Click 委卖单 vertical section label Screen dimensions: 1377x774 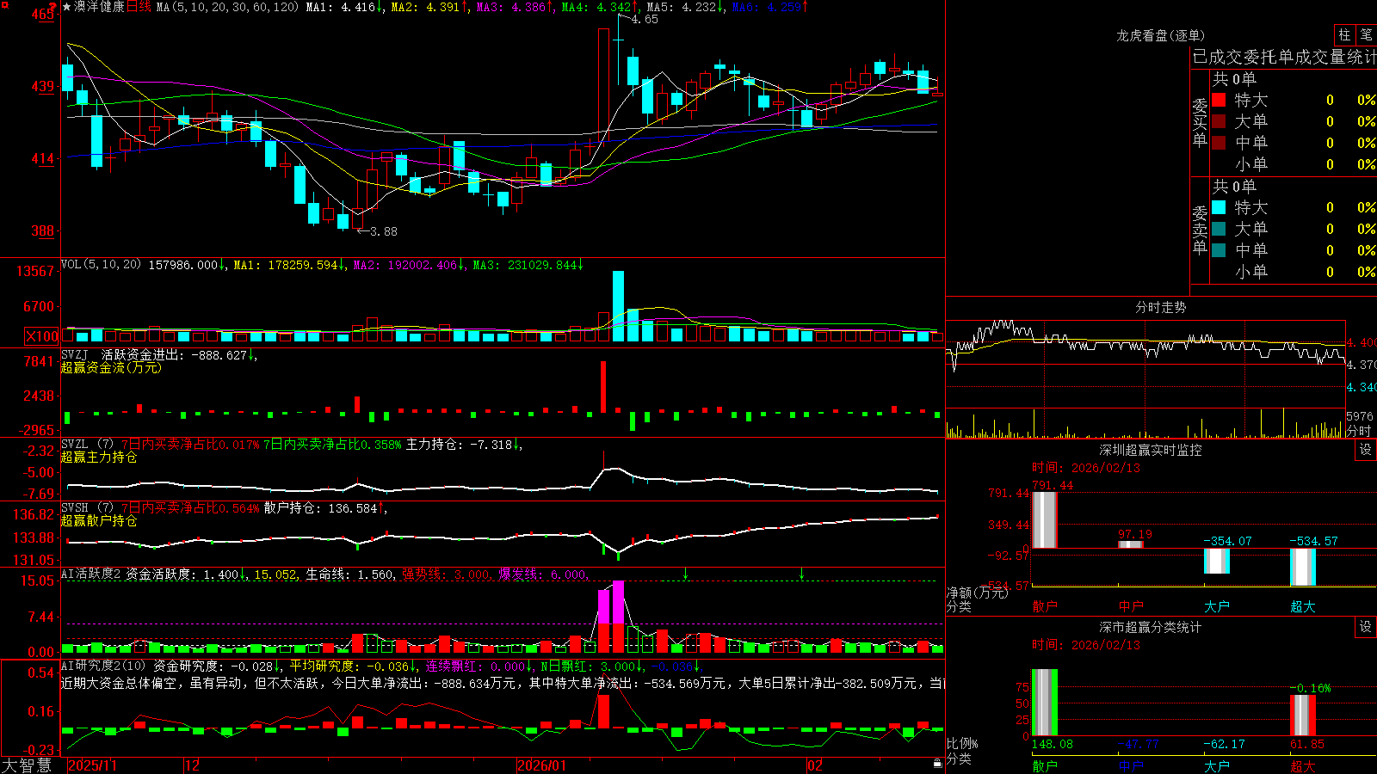1200,230
